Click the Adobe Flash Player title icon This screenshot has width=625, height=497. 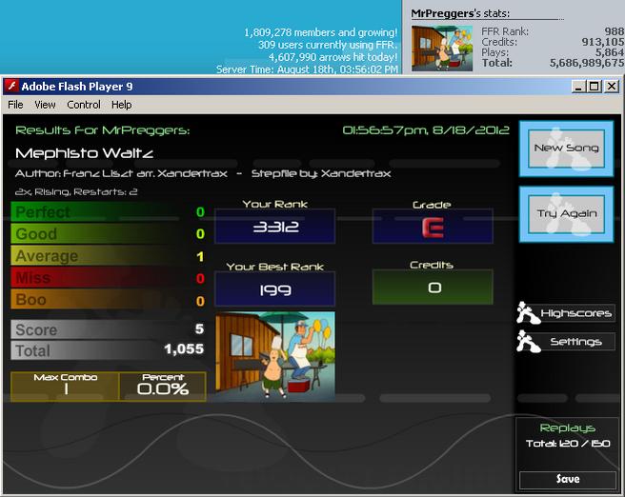tap(12, 86)
